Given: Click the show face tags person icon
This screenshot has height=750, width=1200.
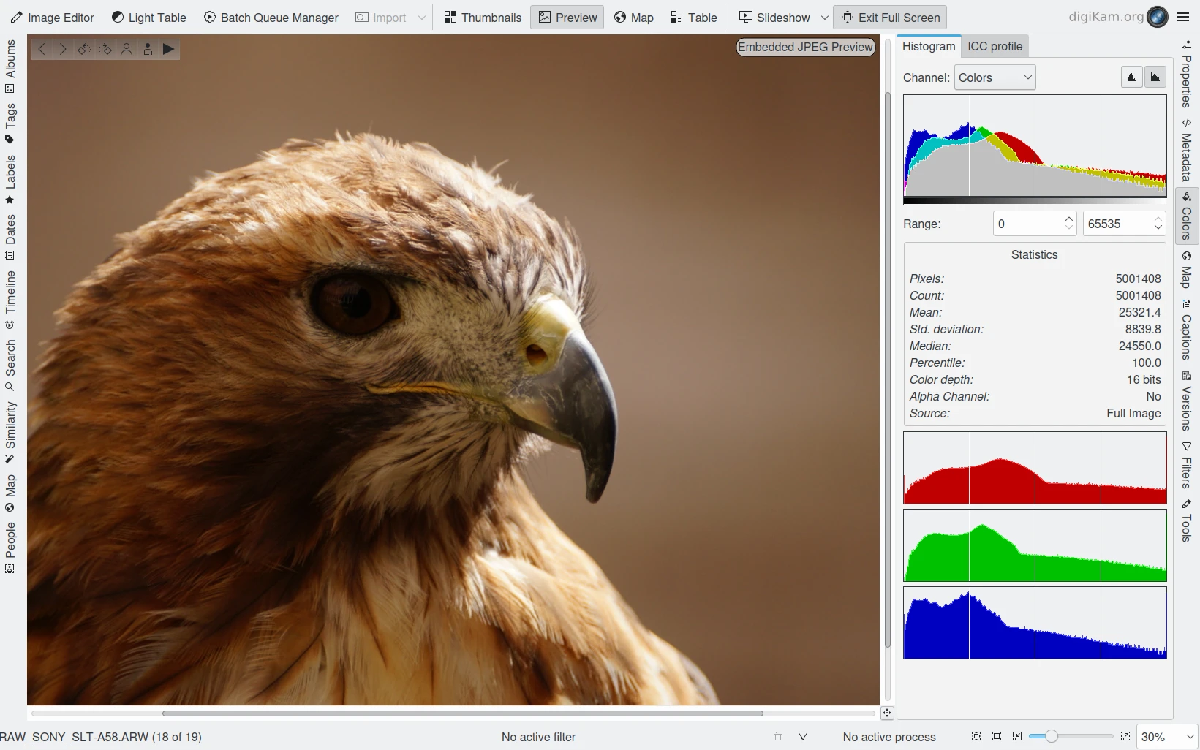Looking at the screenshot, I should click(127, 49).
